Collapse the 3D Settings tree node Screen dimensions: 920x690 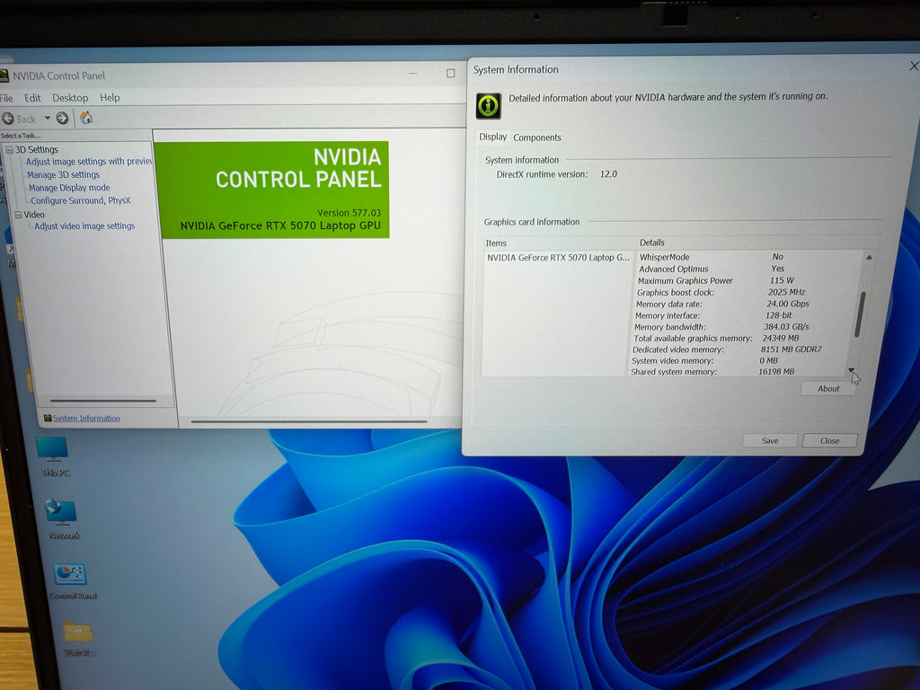(9, 150)
